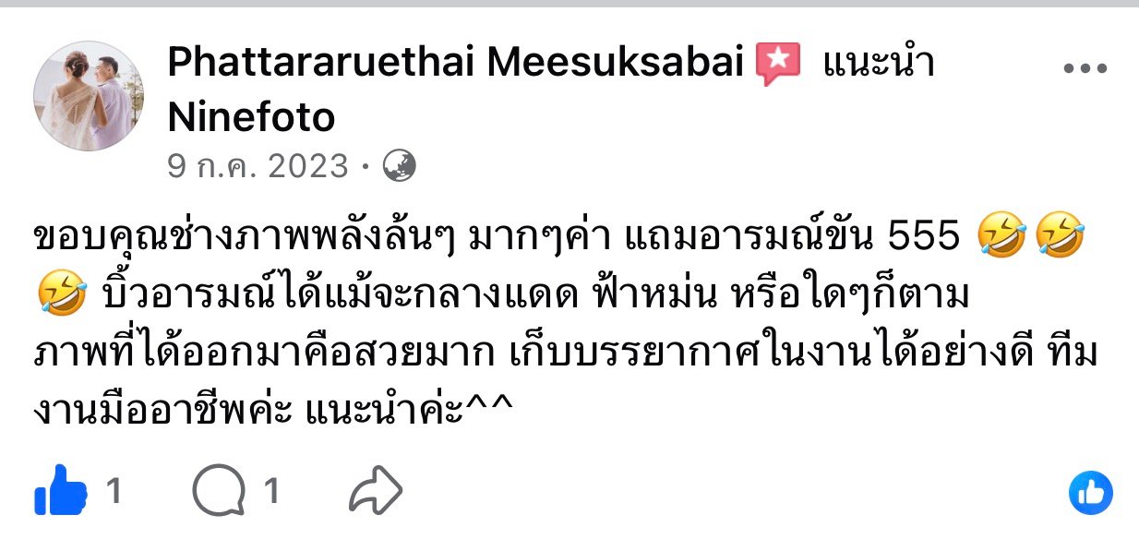Click the red recommendation star badge
Screen dimensions: 1139x551
[778, 65]
